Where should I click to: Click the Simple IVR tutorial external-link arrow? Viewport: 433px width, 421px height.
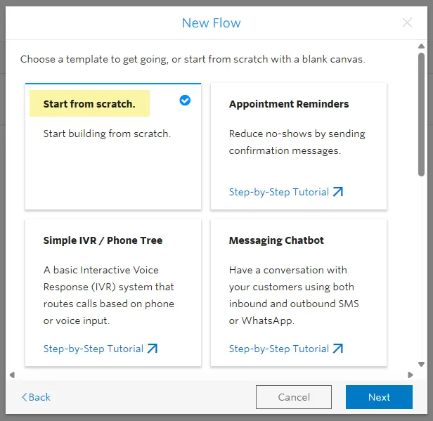coord(153,349)
